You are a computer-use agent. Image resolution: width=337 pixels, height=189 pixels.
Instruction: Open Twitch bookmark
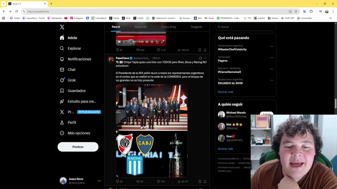pyautogui.click(x=15, y=18)
